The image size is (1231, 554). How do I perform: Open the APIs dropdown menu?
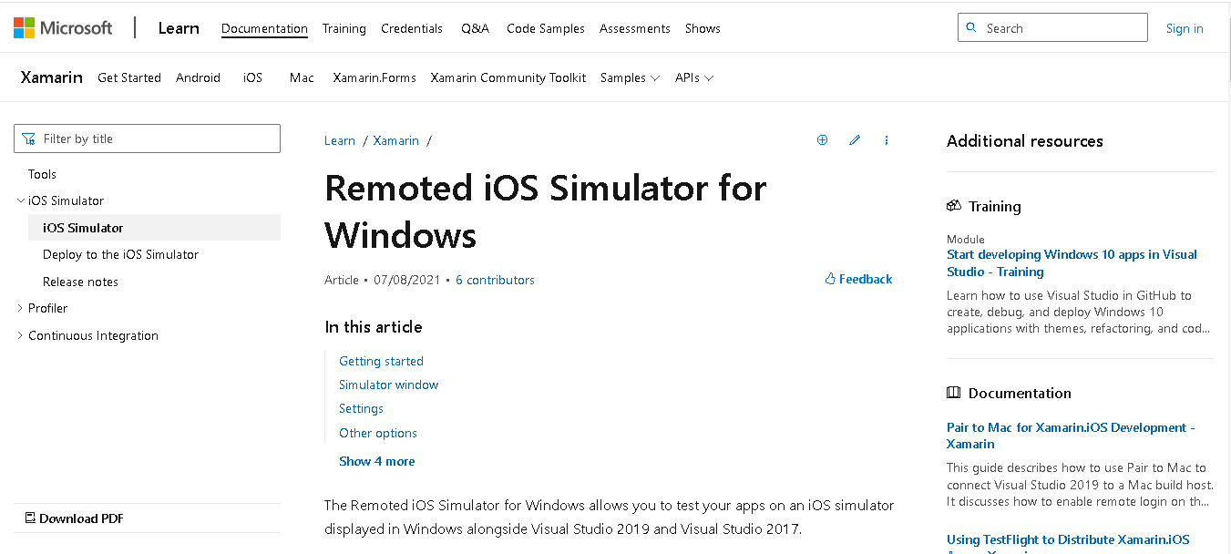693,77
